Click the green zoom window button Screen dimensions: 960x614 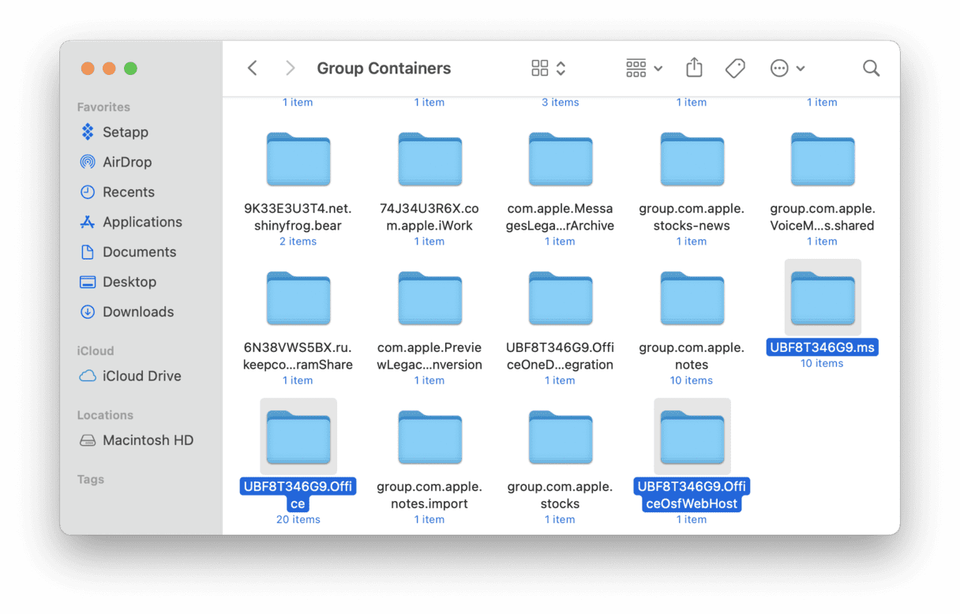[x=130, y=69]
